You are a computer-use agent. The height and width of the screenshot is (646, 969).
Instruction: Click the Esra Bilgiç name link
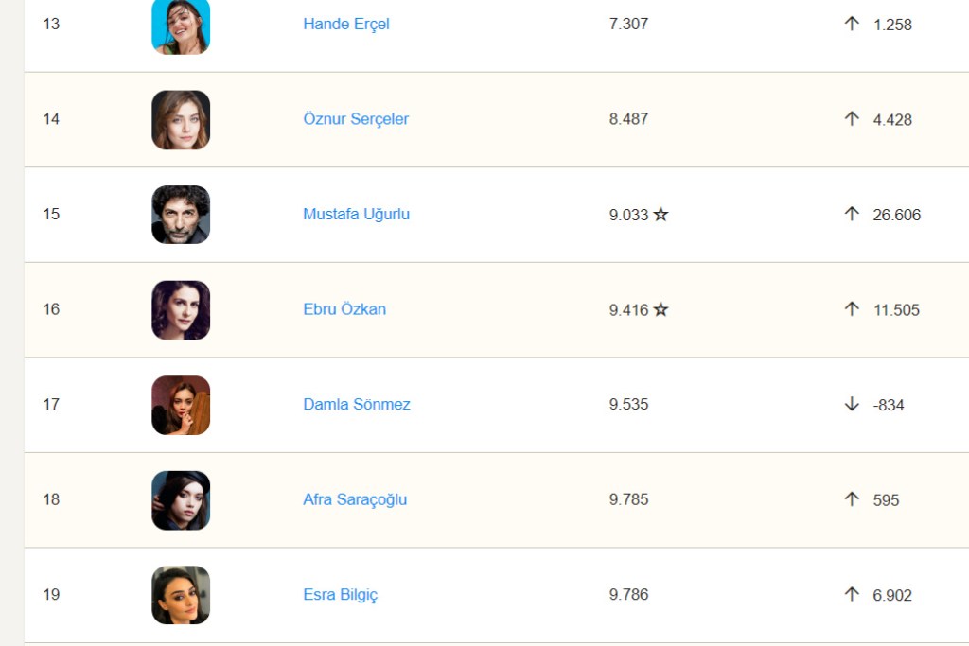pos(340,595)
